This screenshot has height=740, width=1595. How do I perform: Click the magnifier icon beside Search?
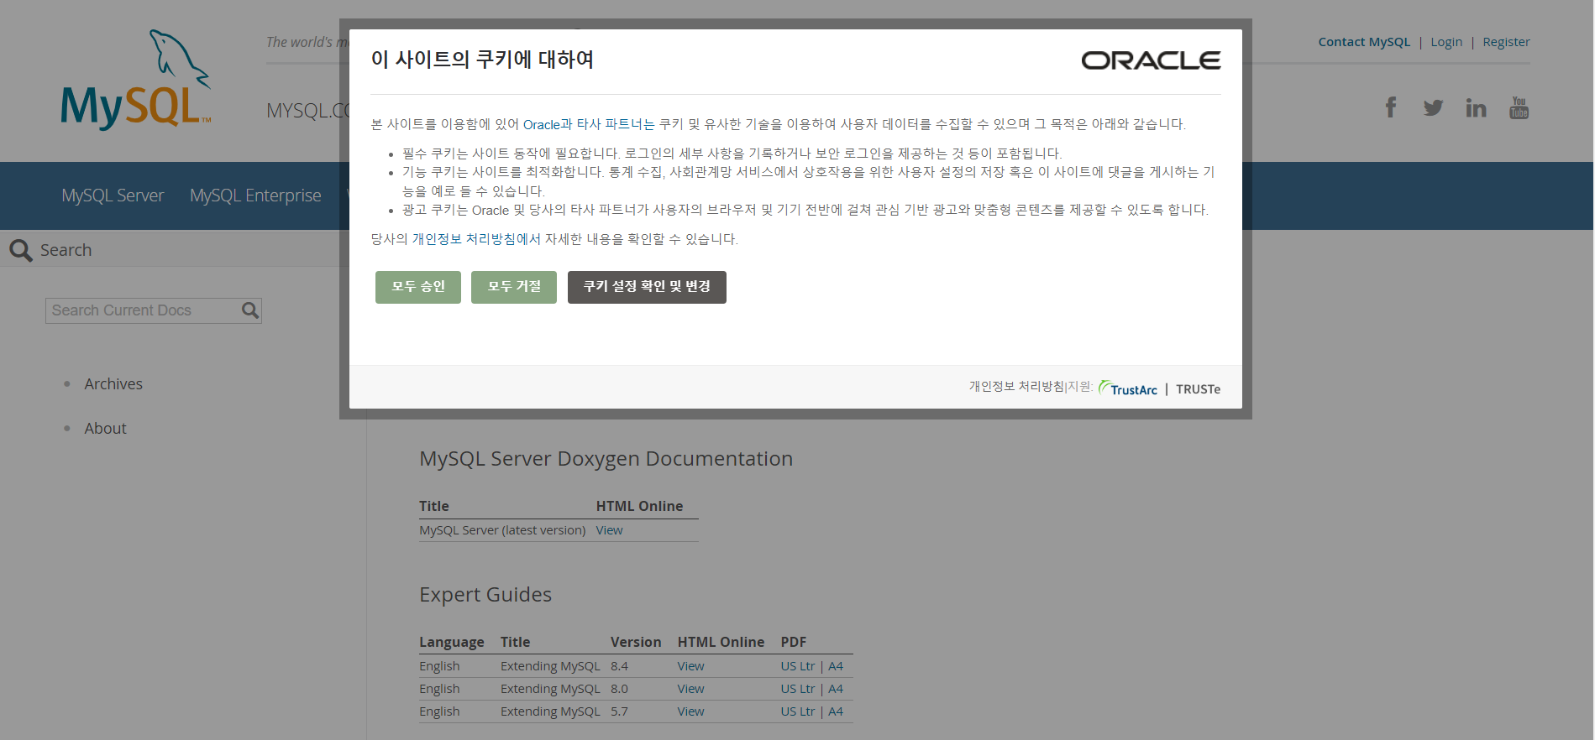21,250
